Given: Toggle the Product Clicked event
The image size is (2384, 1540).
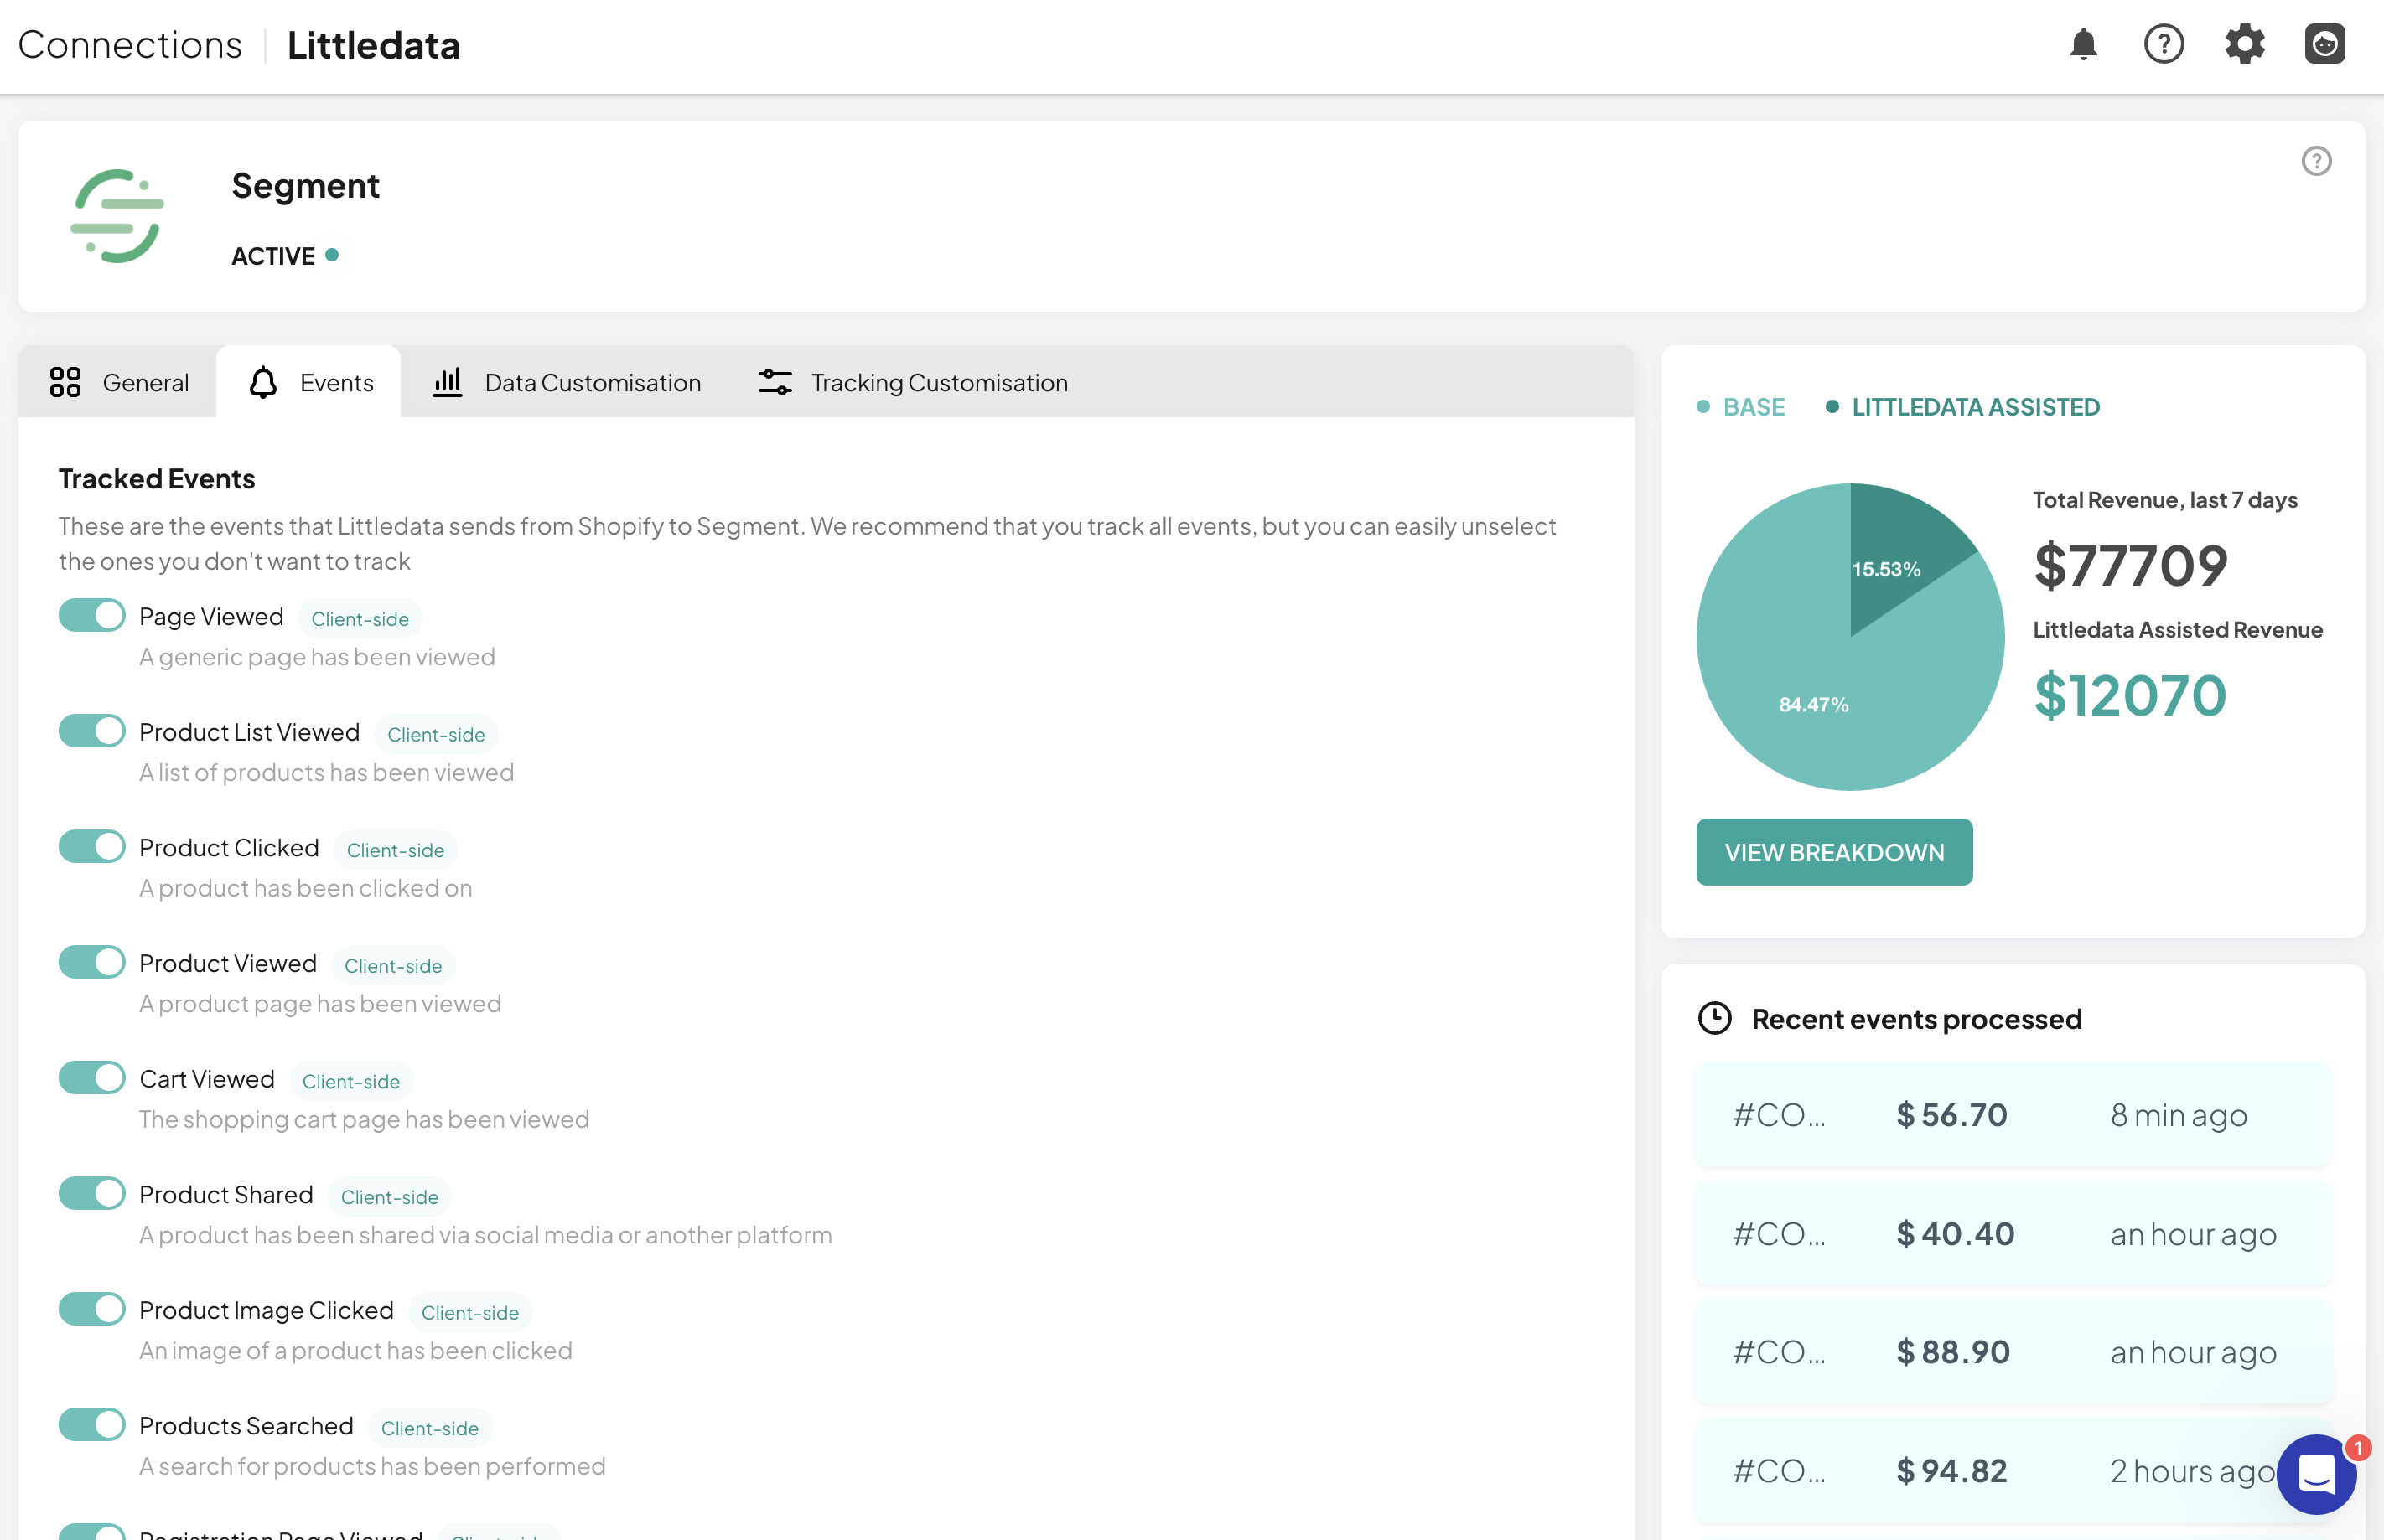Looking at the screenshot, I should click(92, 847).
